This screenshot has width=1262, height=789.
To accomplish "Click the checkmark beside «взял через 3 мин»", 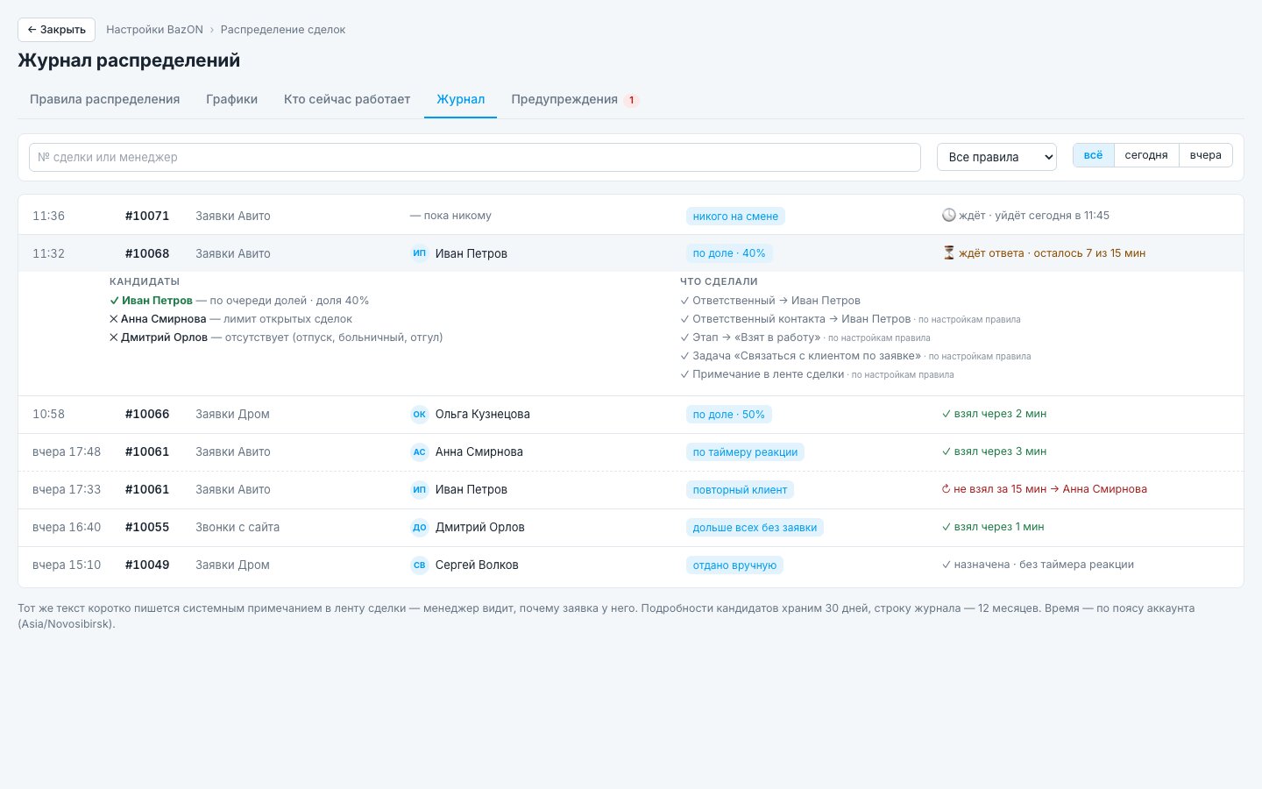I will click(946, 451).
